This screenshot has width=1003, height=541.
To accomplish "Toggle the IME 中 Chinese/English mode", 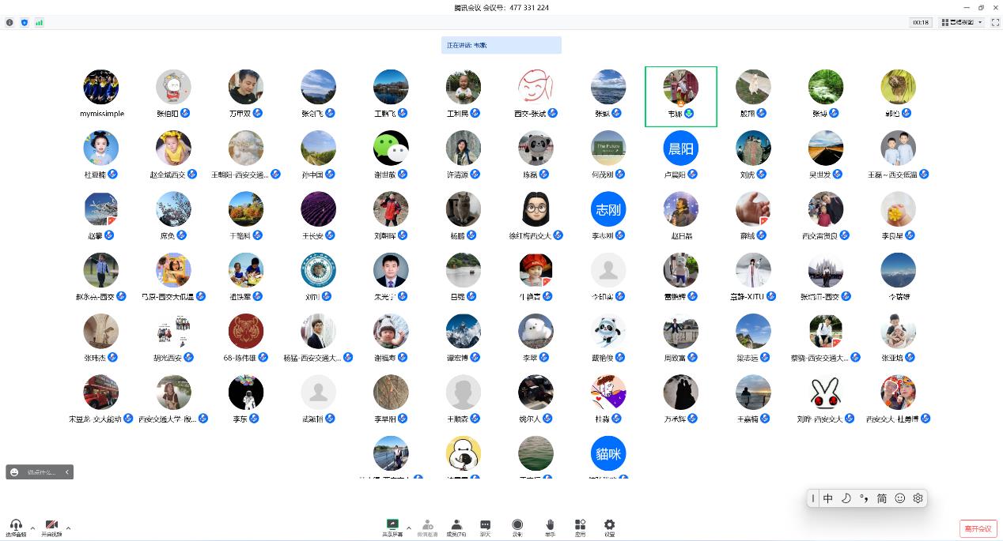I will point(827,498).
